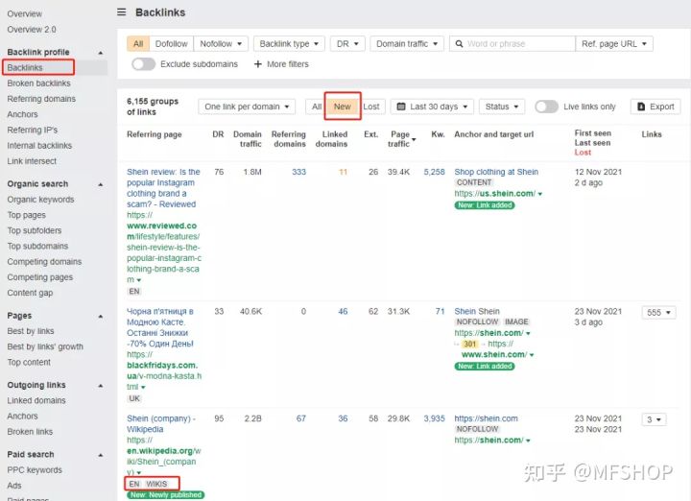Open Referring IP's in sidebar
Screen dimensions: 691x501
coord(33,130)
